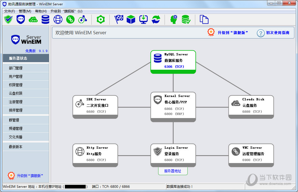Click 欢迎使用 WinEIM Server heading

click(81, 33)
